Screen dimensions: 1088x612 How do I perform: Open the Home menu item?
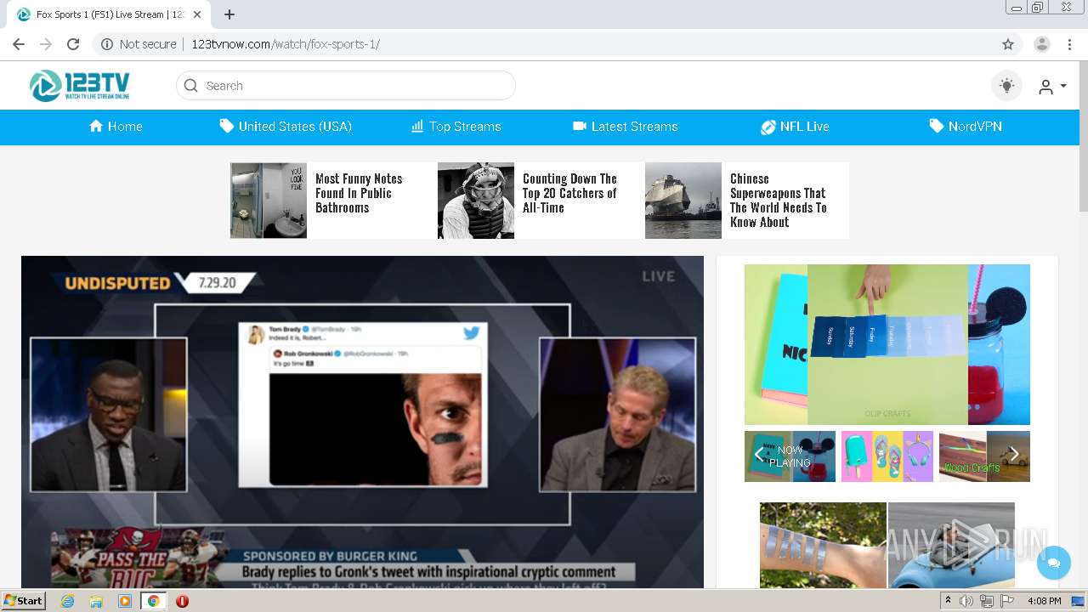point(116,127)
